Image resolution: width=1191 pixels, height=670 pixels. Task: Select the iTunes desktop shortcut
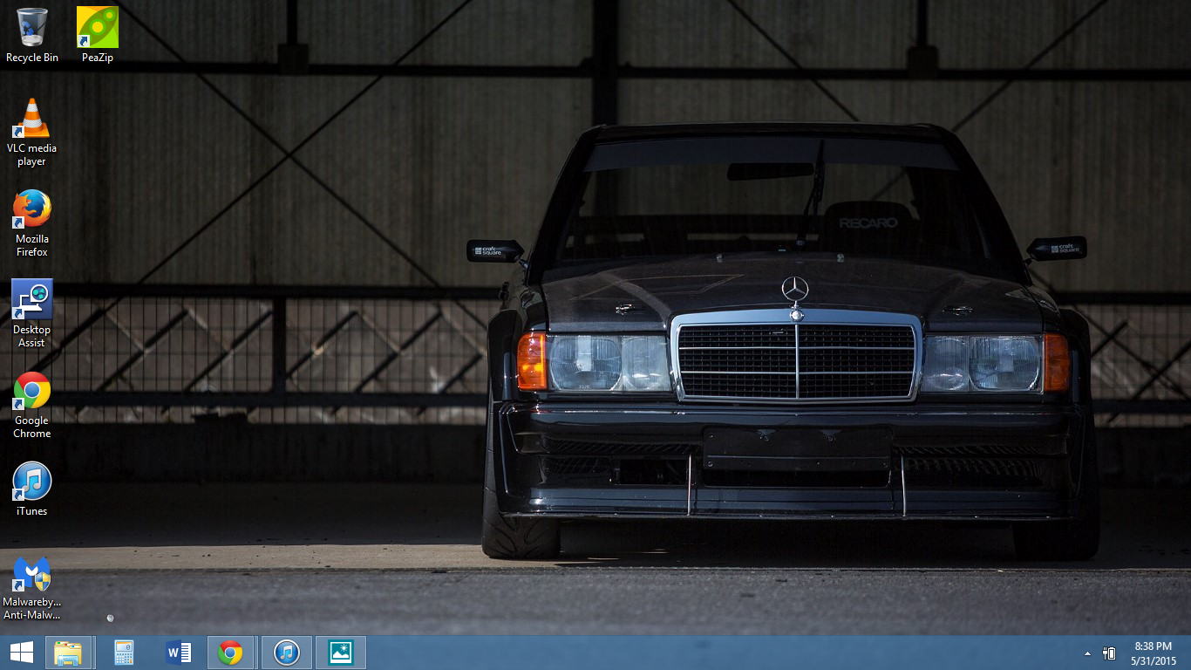(x=32, y=489)
